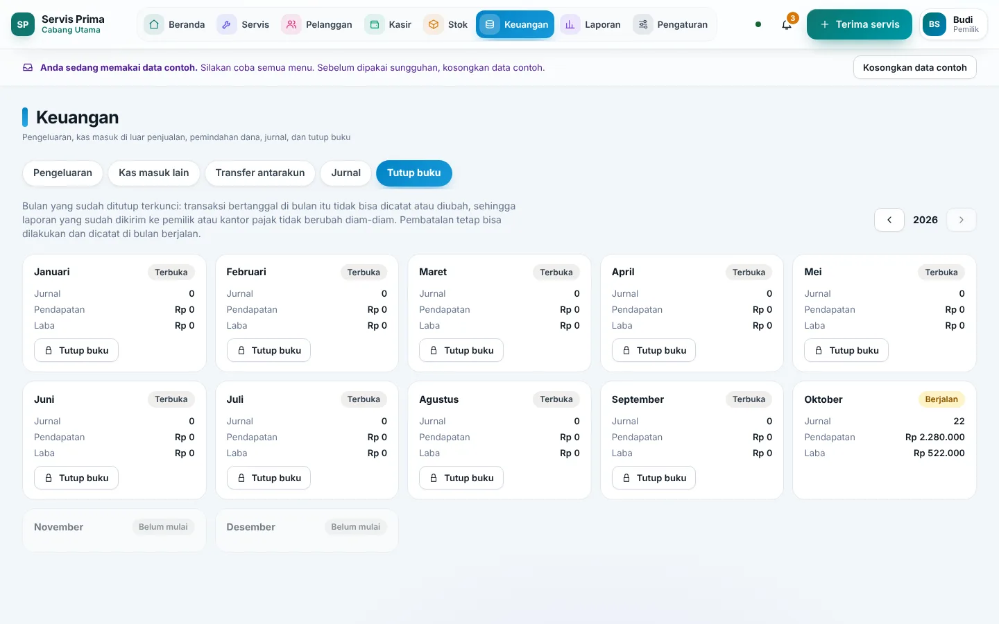This screenshot has height=624, width=999.
Task: Click the Laporan chart icon
Action: click(x=570, y=24)
